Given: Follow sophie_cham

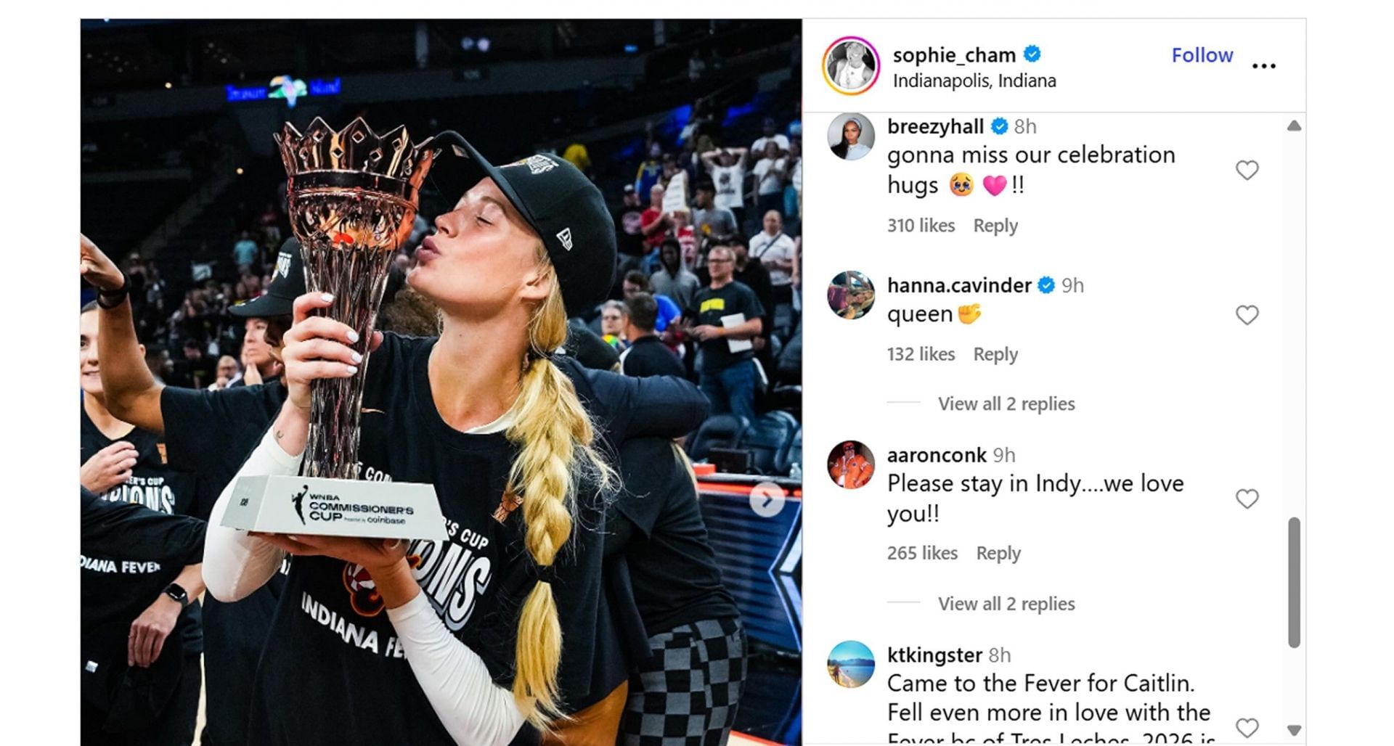Looking at the screenshot, I should coord(1202,55).
